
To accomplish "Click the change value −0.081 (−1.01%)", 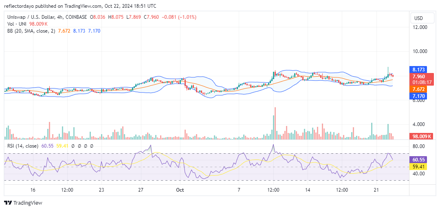I will click(179, 17).
